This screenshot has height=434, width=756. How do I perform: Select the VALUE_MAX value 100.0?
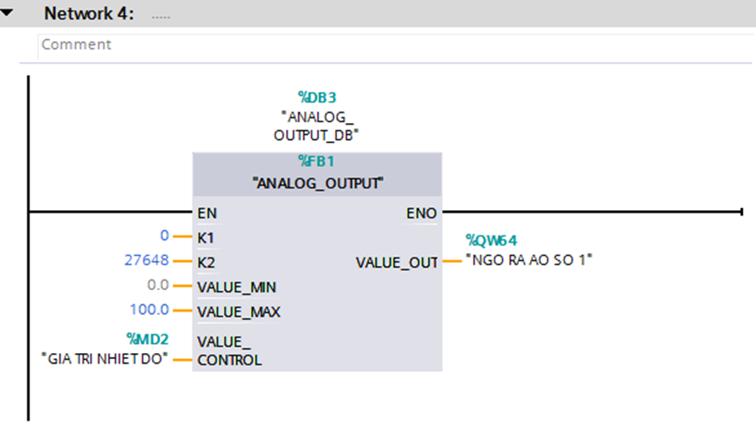point(149,310)
